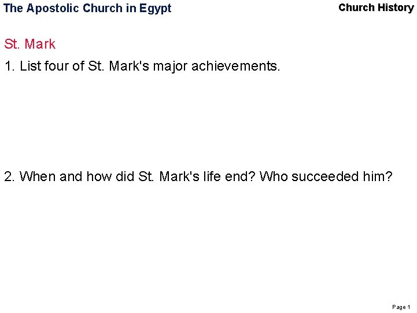Click the word "History" in the top-right header
The width and height of the screenshot is (417, 313).
[x=396, y=8]
